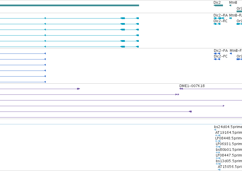Click the "bs13d05.5prim" EST label
The height and width of the screenshot is (171, 242).
tap(229, 161)
